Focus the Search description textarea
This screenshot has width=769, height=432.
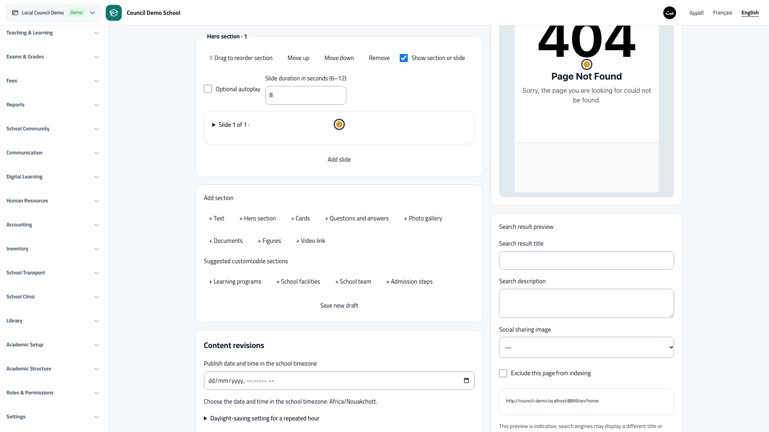tap(586, 303)
